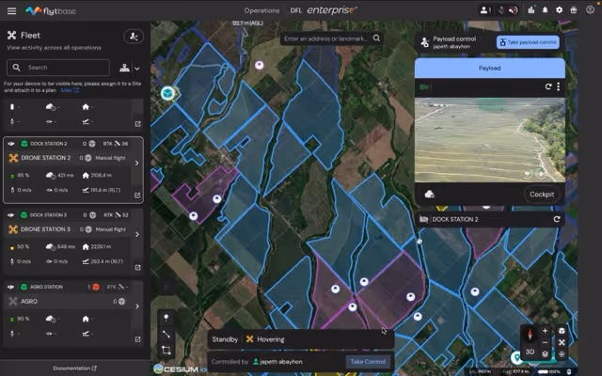Click the cloud icon below video feed
This screenshot has width=602, height=376.
coord(430,195)
